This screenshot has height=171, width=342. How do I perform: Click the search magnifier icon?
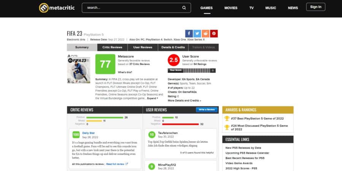[184, 8]
